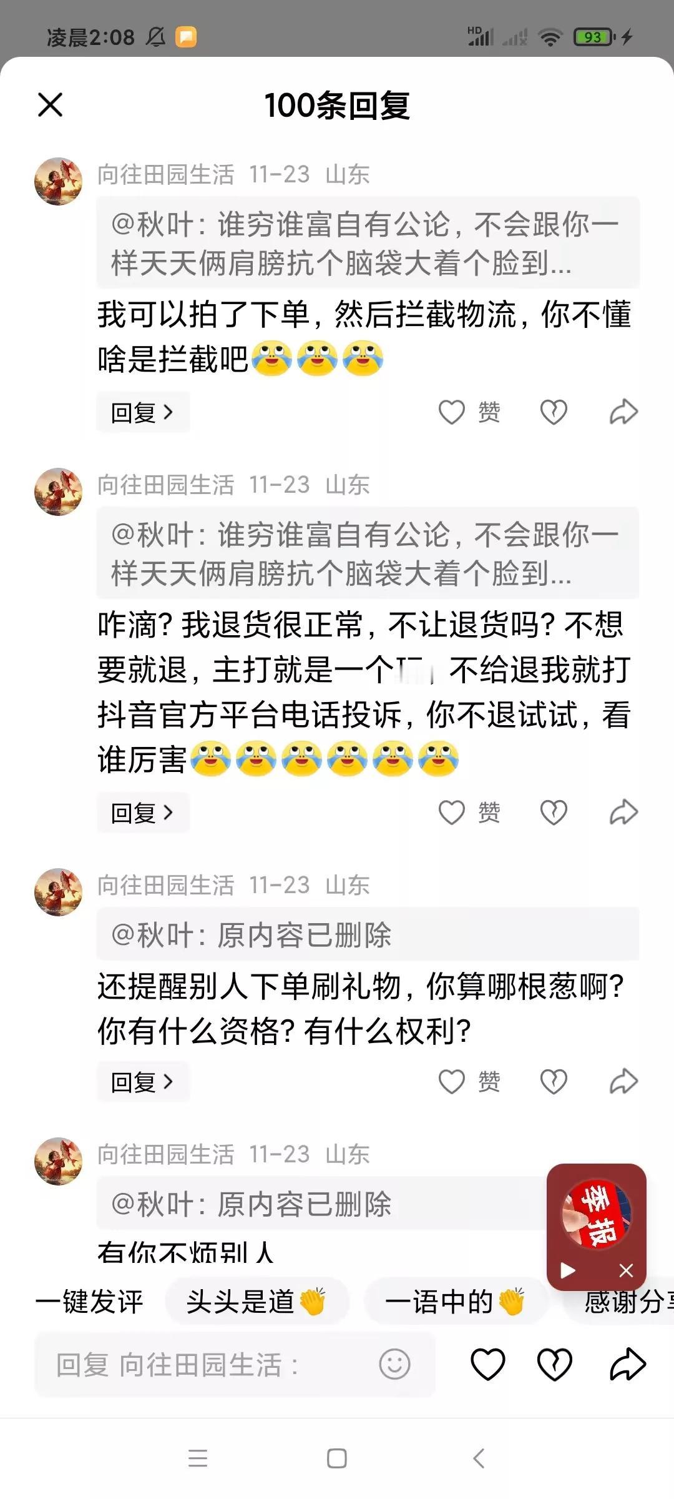The image size is (674, 1499).
Task: Dislike the 你算哪根葱 comment
Action: pyautogui.click(x=554, y=1082)
